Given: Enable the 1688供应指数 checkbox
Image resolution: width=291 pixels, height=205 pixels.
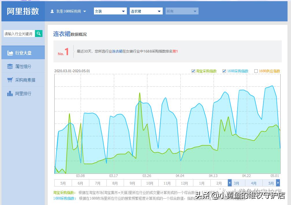Looking at the screenshot, I should coord(256,71).
